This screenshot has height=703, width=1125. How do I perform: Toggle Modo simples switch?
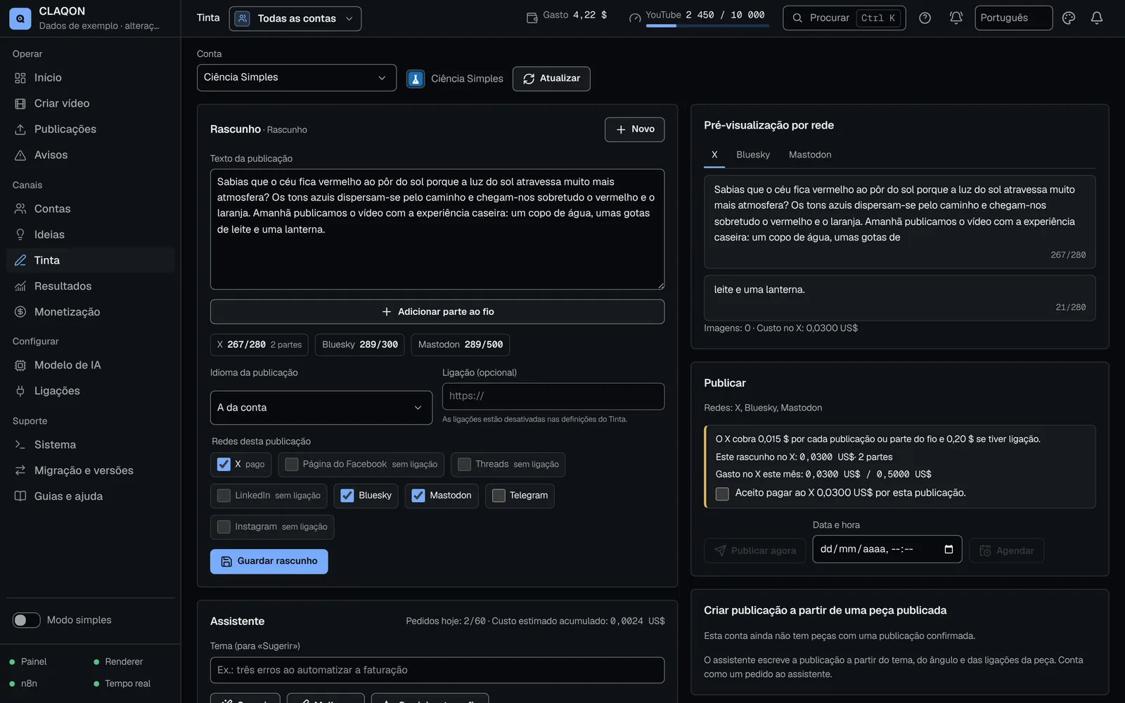[27, 620]
